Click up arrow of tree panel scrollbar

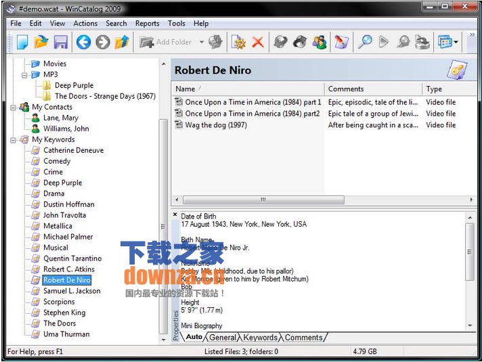[x=164, y=64]
